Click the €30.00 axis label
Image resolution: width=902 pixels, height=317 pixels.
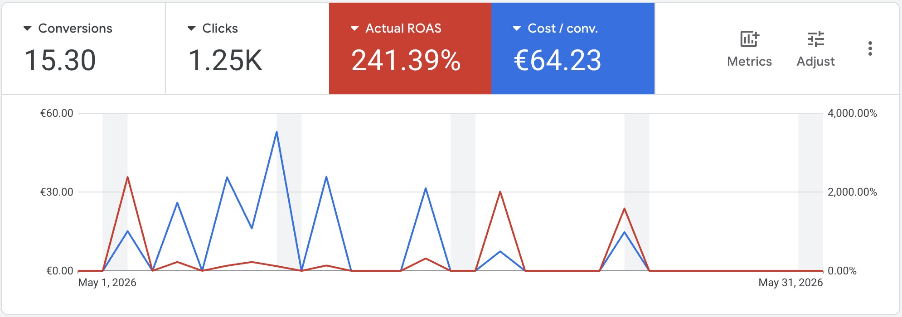[x=57, y=192]
